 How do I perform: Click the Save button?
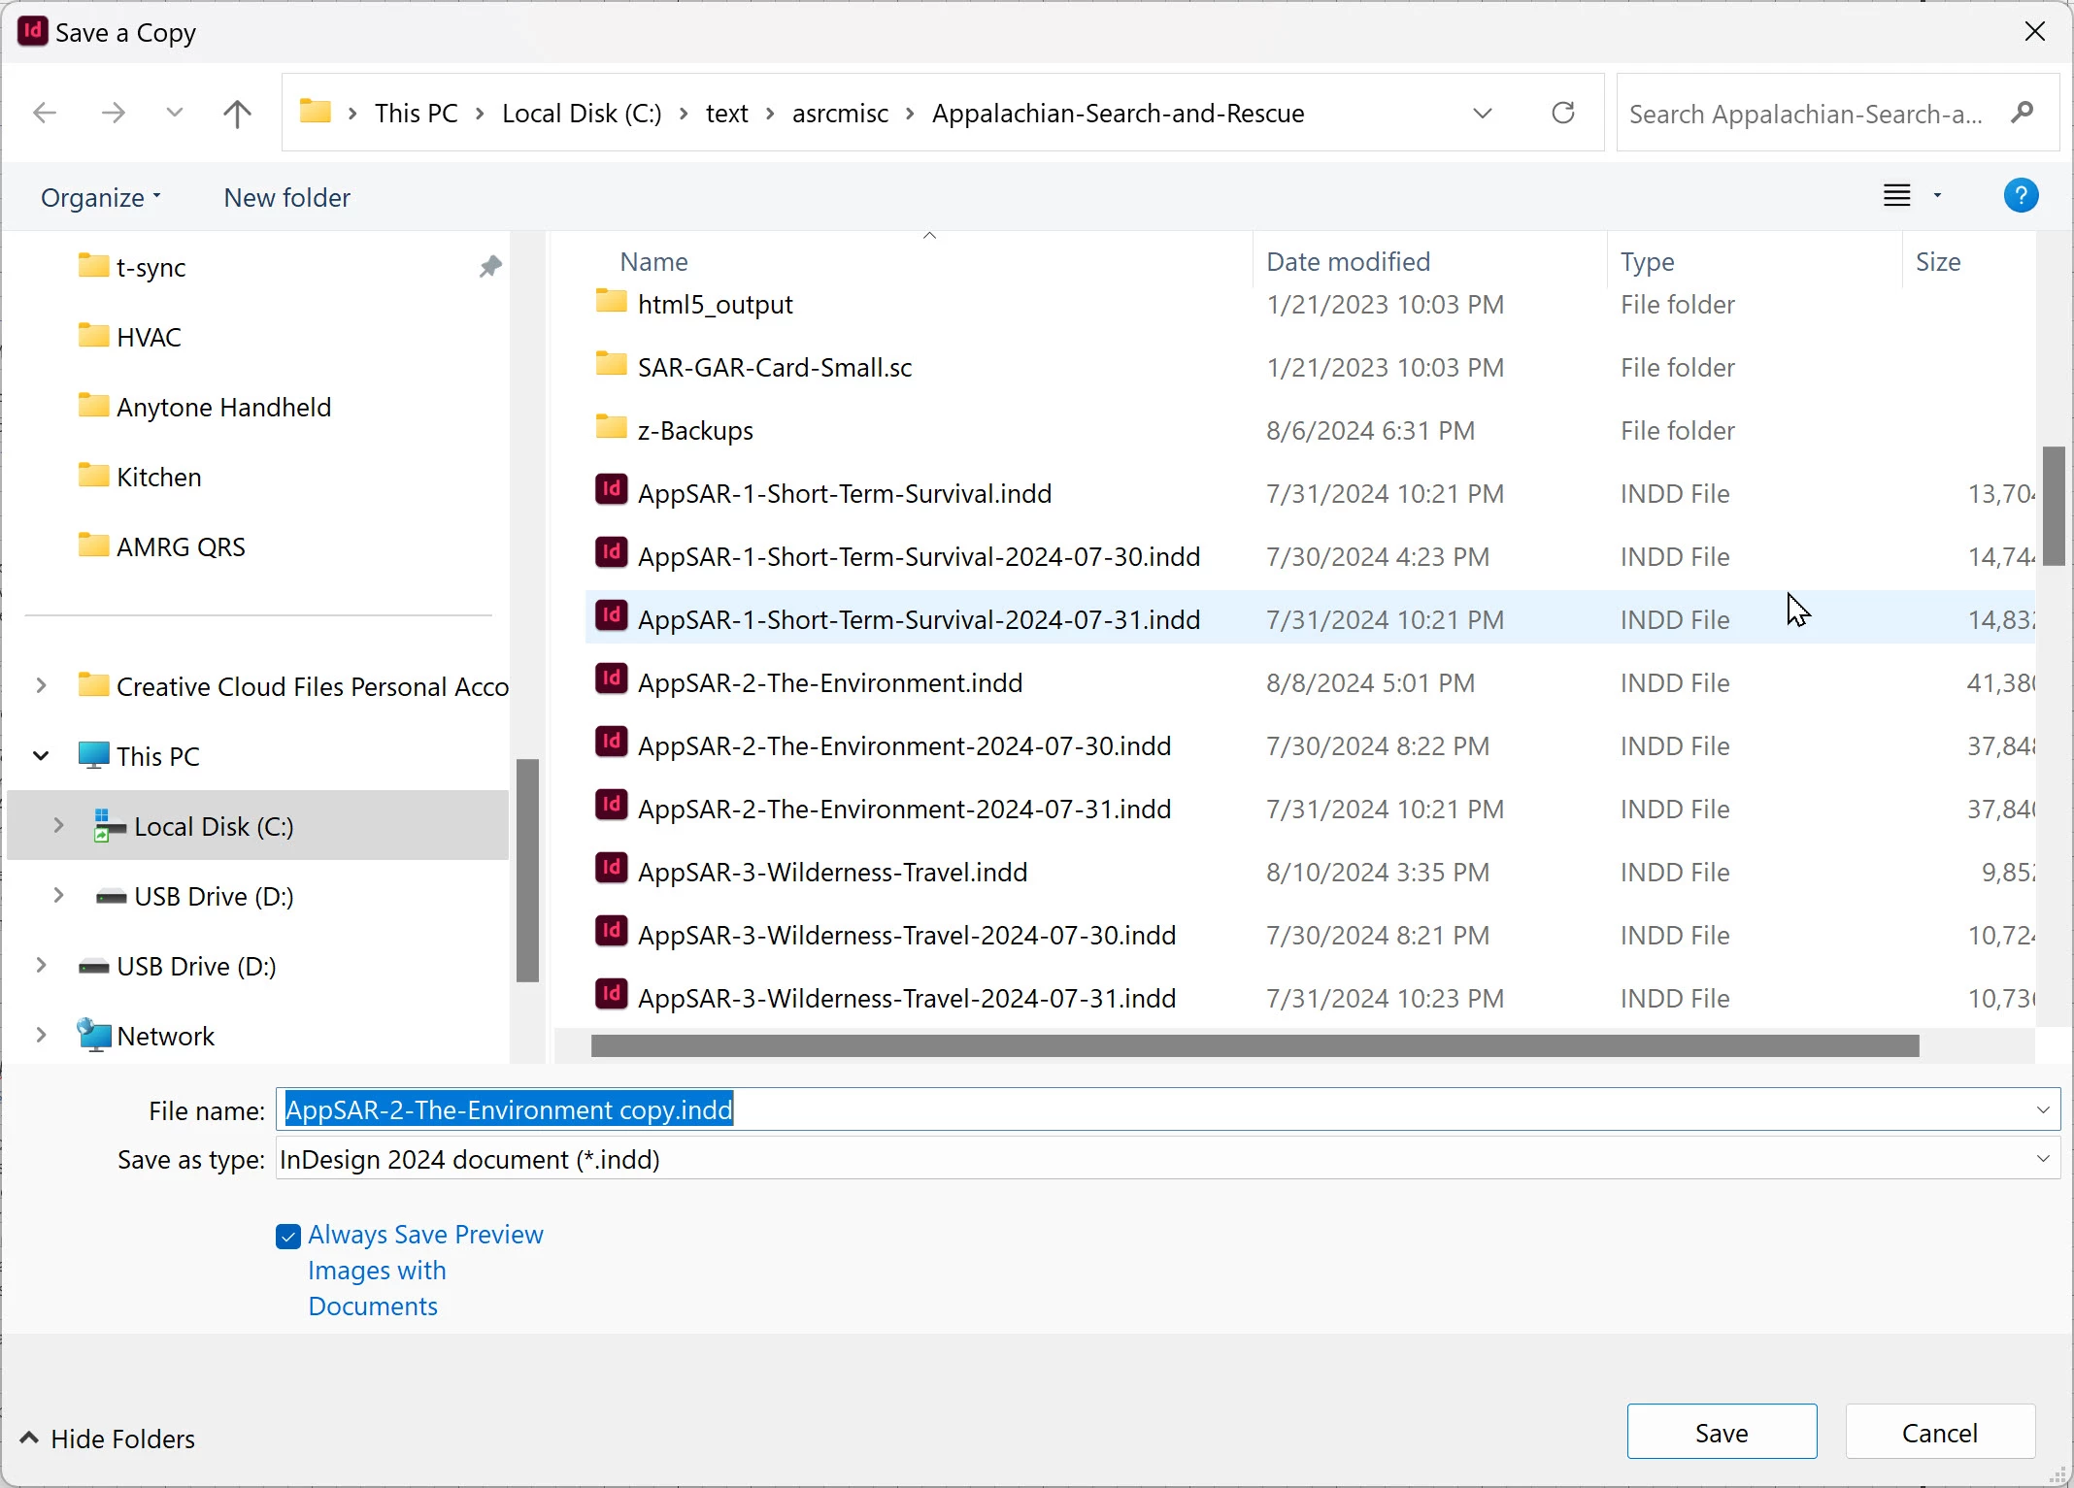(1721, 1433)
